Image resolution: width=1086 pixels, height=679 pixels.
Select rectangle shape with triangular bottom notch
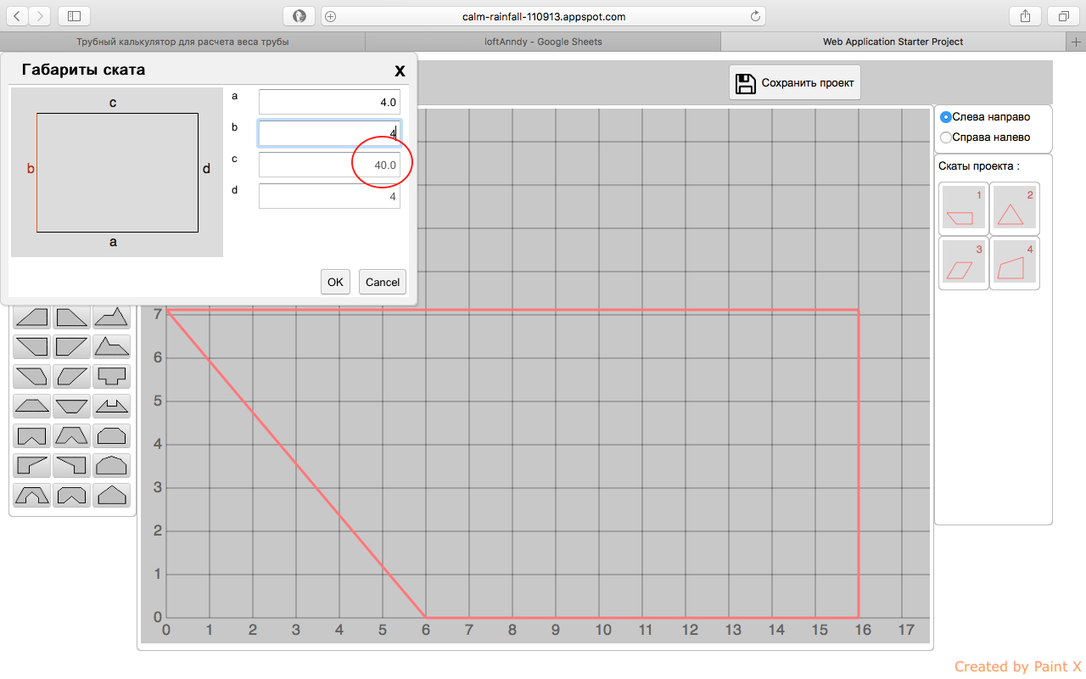click(31, 435)
